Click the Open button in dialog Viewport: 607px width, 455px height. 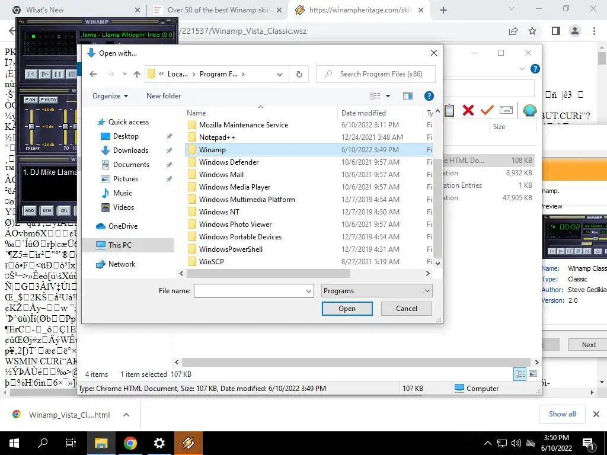click(347, 309)
